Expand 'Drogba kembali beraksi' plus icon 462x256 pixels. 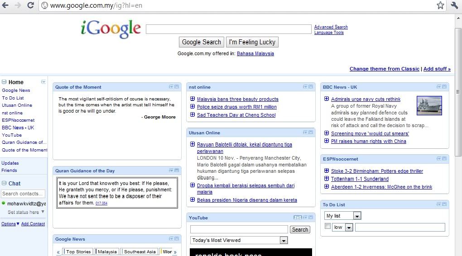[192, 185]
